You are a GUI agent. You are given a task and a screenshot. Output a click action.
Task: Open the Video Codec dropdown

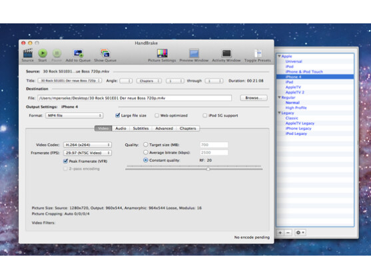pyautogui.click(x=87, y=145)
